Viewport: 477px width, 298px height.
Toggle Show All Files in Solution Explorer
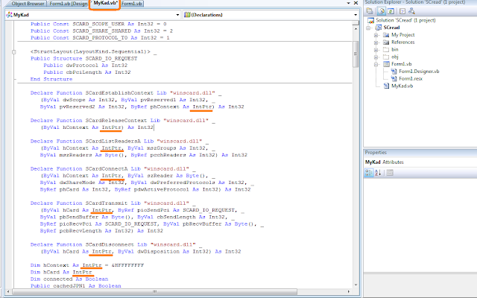(381, 11)
